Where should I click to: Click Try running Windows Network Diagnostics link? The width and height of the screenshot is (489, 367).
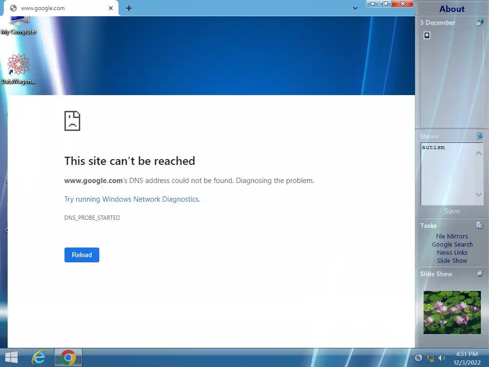point(132,199)
